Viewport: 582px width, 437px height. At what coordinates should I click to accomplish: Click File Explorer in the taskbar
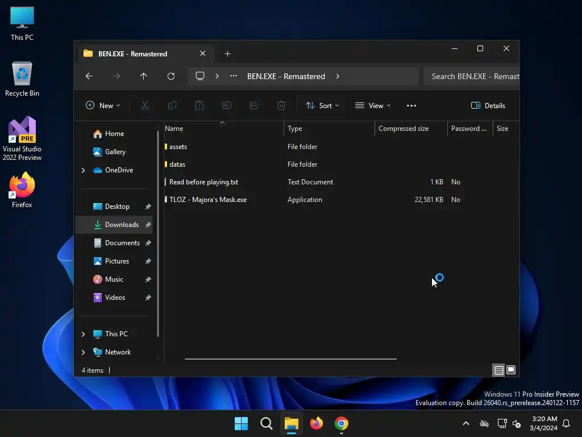[x=292, y=423]
